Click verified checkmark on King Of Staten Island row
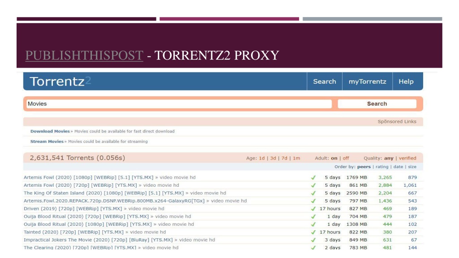This screenshot has width=459, height=258. pyautogui.click(x=313, y=193)
